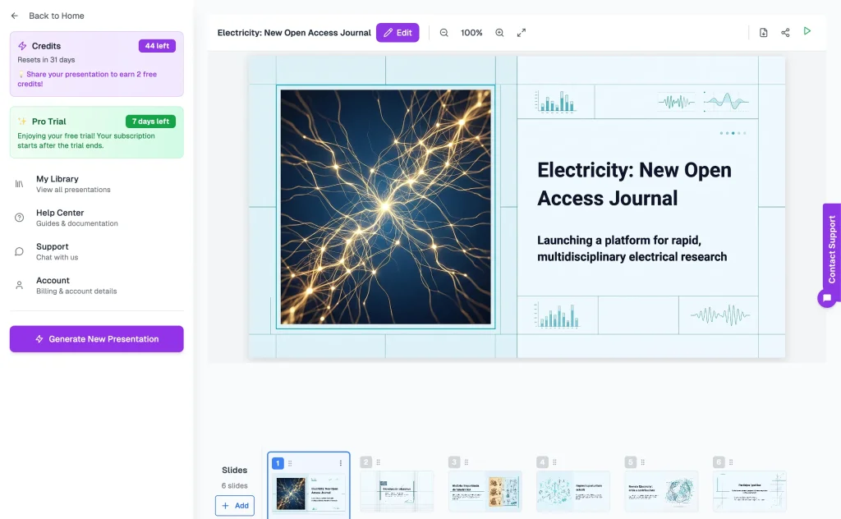Zoom in with the plus magnifier
Viewport: 841px width, 519px height.
coord(499,33)
